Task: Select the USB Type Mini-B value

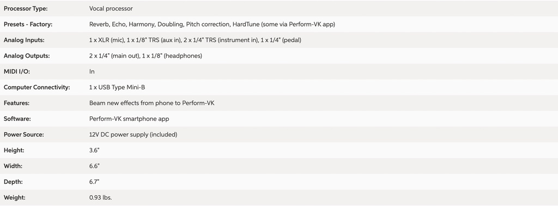Action: coord(117,87)
